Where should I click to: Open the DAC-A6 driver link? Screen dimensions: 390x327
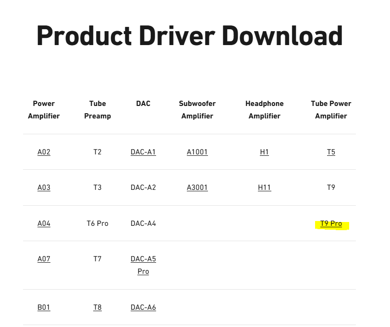pyautogui.click(x=143, y=307)
